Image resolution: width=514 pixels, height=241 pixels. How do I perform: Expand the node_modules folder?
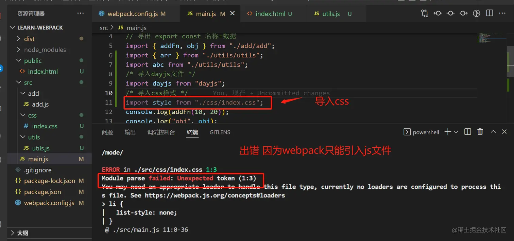pos(49,50)
